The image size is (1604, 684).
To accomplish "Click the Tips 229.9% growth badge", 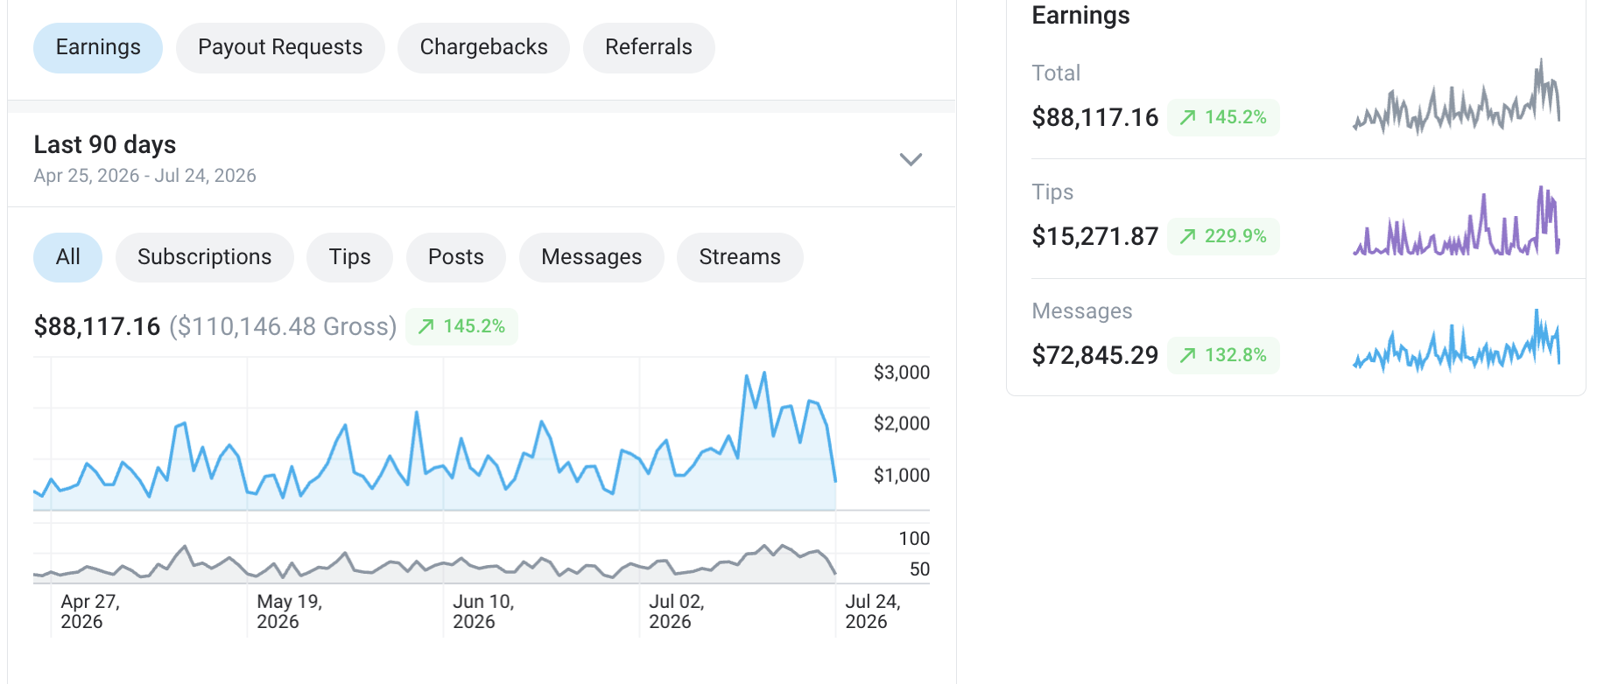I will point(1223,236).
